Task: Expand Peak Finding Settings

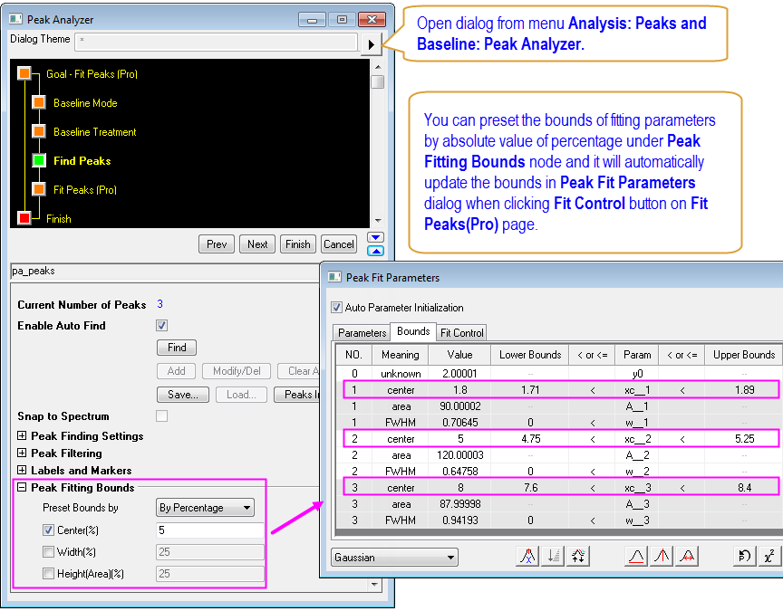Action: point(22,435)
